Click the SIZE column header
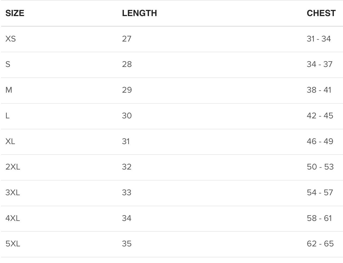This screenshot has height=263, width=343. click(x=15, y=13)
